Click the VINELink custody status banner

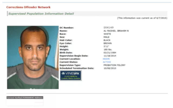coord(71,76)
